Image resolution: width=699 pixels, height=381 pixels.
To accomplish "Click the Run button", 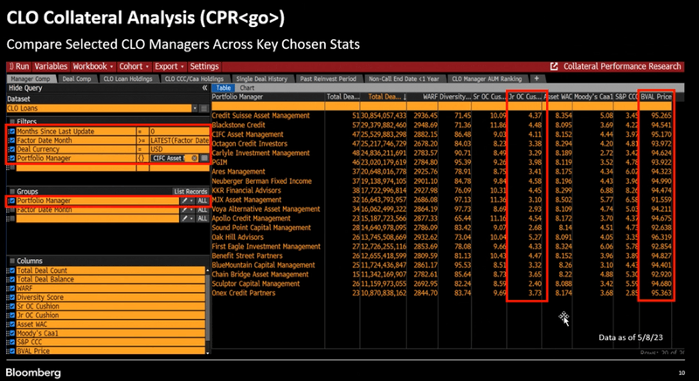I will point(19,66).
